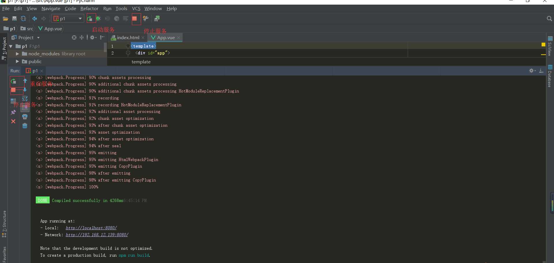Open the VCS menu
This screenshot has height=263, width=554.
point(136,9)
